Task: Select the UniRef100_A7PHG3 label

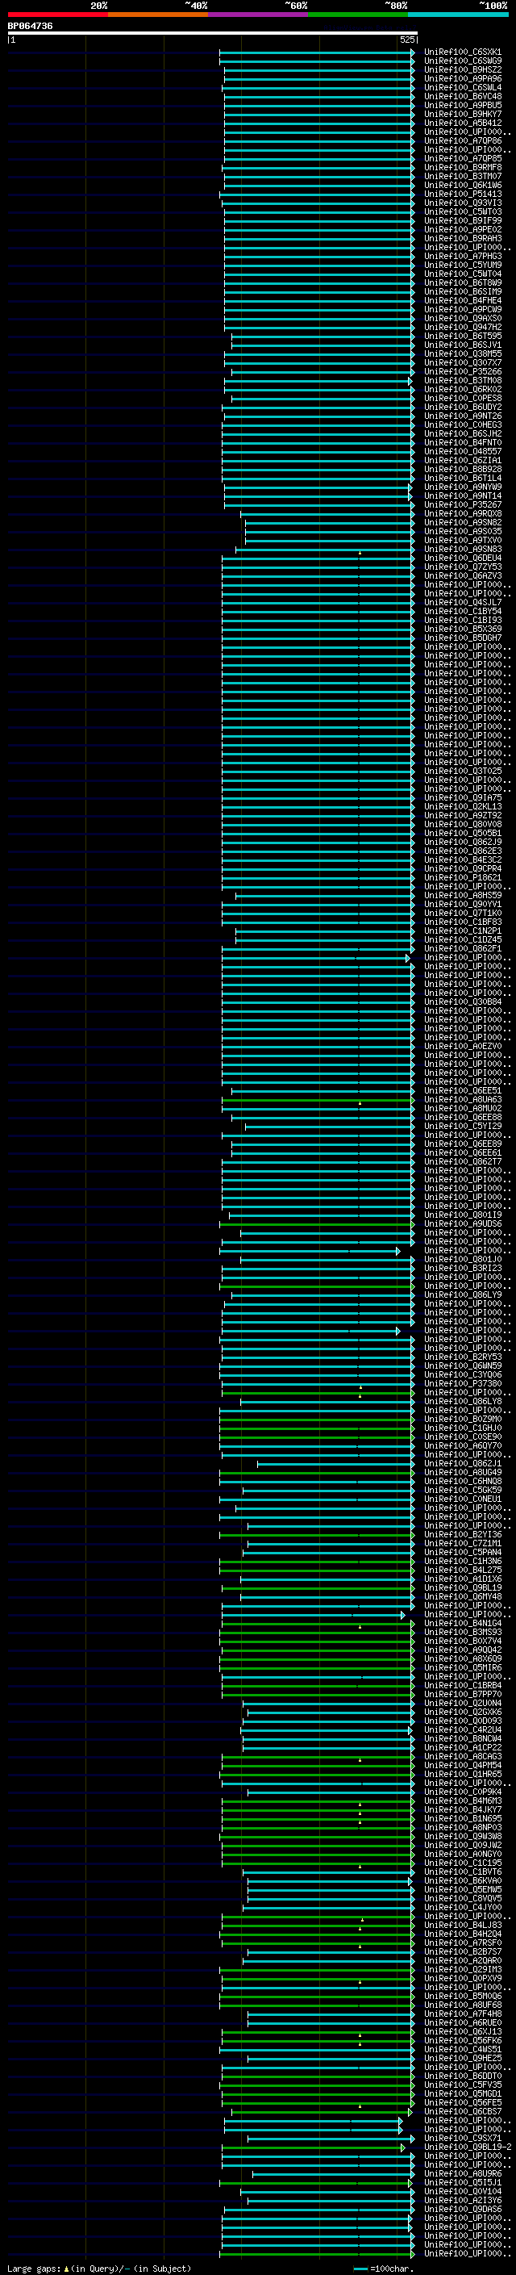Action: [463, 256]
